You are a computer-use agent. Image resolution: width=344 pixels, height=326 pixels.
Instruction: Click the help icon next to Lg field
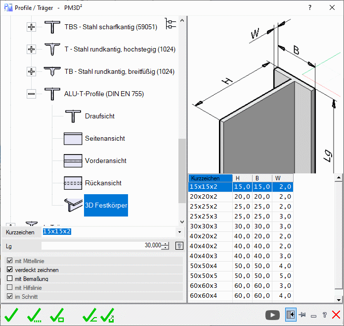click(x=179, y=245)
